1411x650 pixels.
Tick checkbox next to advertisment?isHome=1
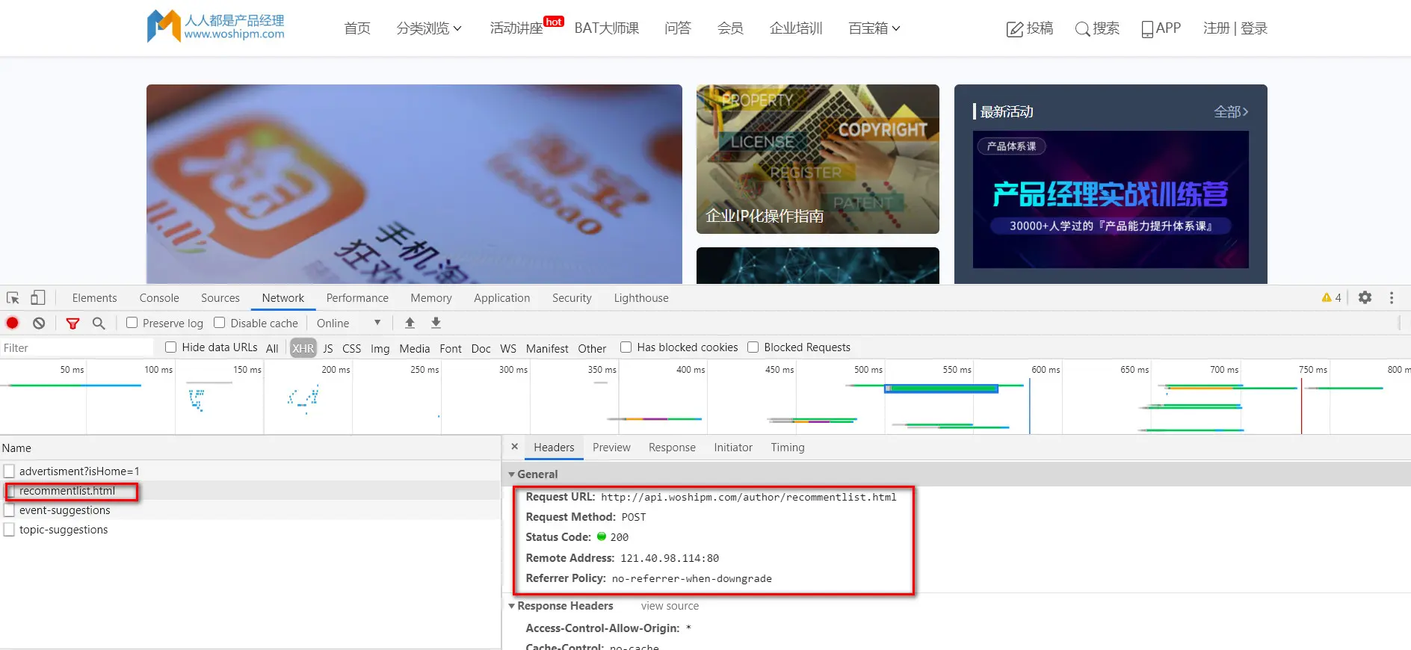[x=9, y=471]
